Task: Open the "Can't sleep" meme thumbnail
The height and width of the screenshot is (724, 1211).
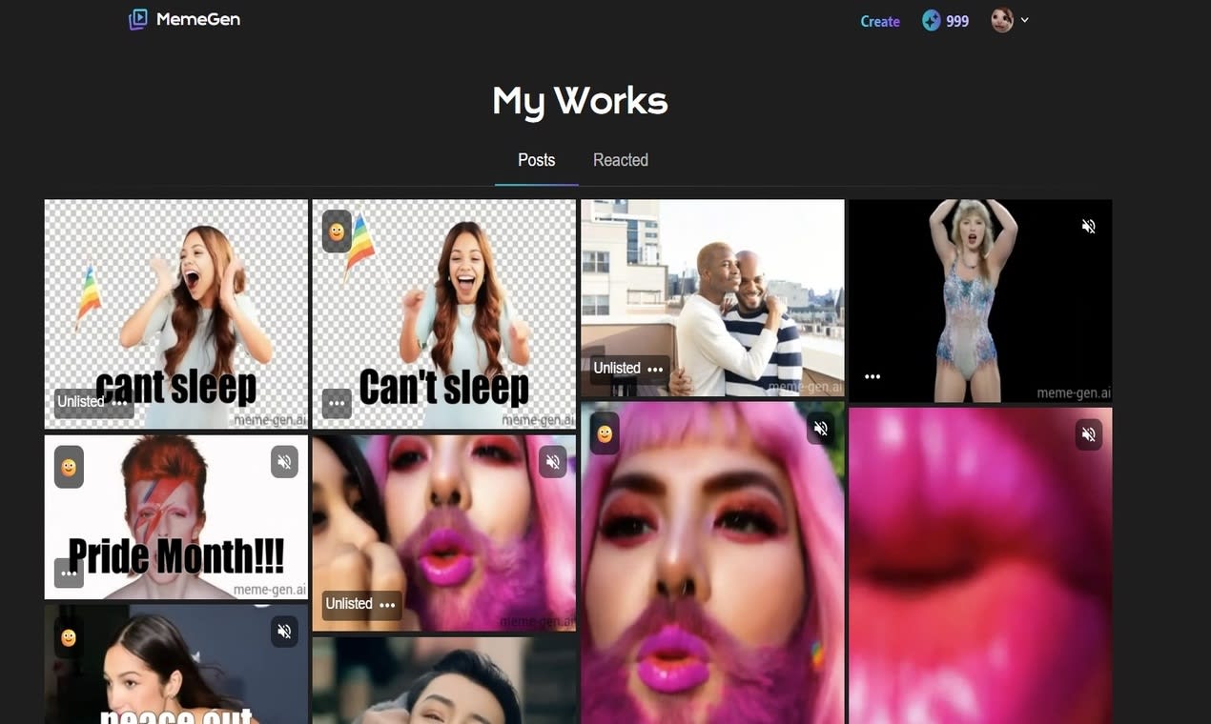Action: tap(444, 314)
